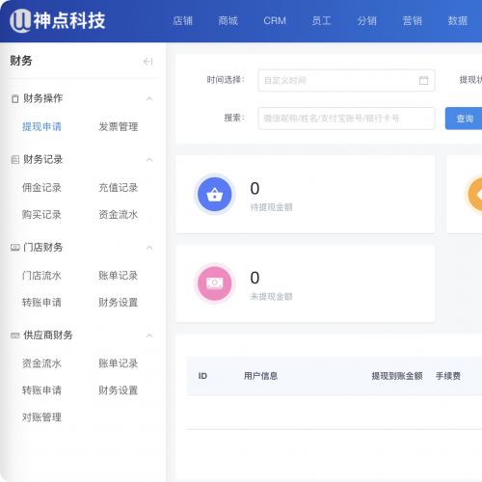The width and height of the screenshot is (482, 482).
Task: Open 对账管理 in the sidebar
Action: click(x=41, y=417)
